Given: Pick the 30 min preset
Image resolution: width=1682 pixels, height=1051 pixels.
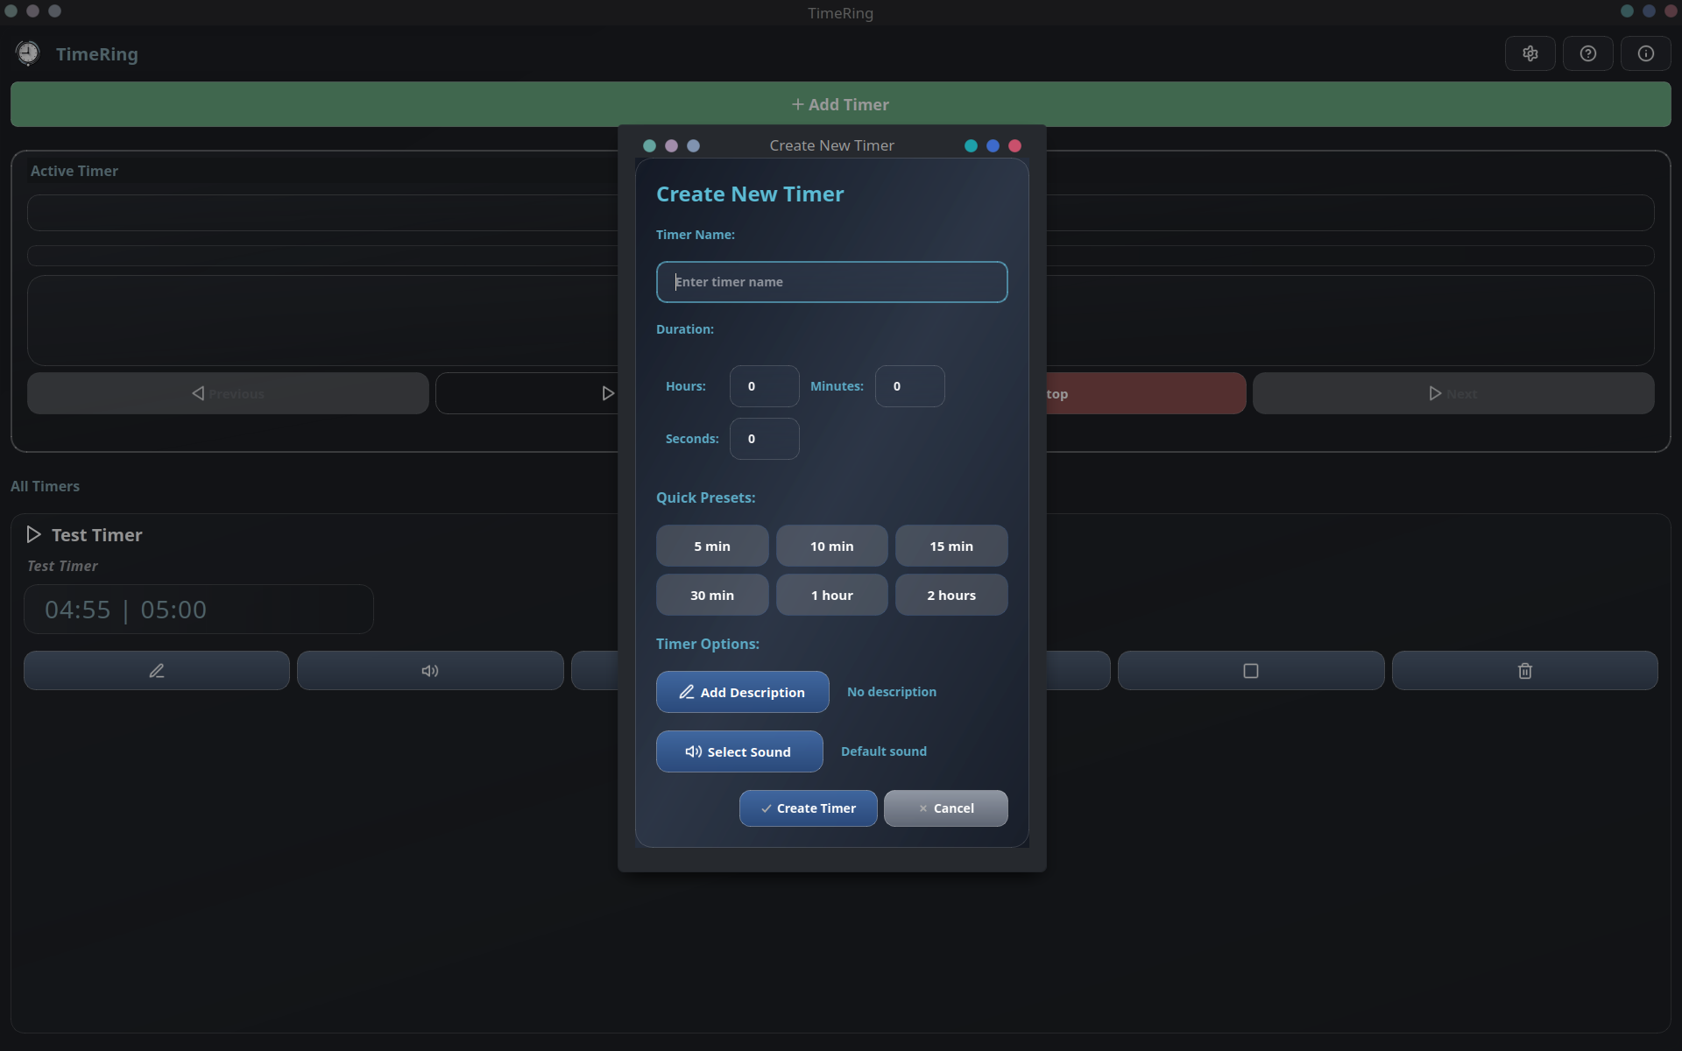Looking at the screenshot, I should pyautogui.click(x=711, y=595).
